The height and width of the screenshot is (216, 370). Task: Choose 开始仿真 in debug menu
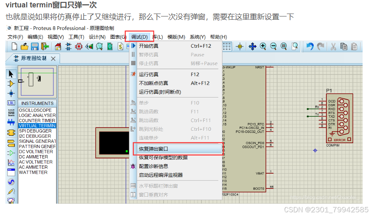coord(176,46)
